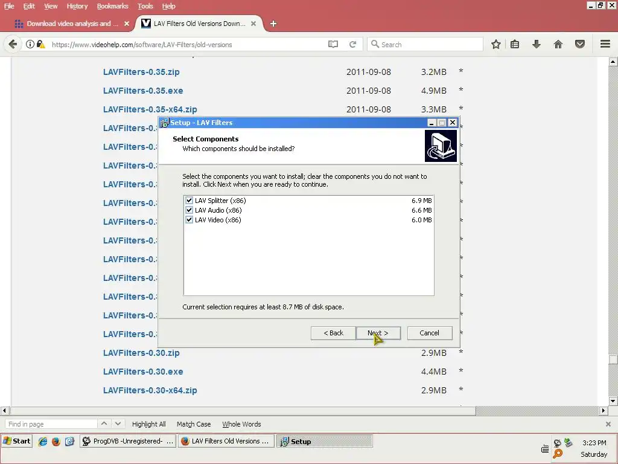Toggle Highlight All in the find bar
The width and height of the screenshot is (618, 464).
[x=148, y=424]
